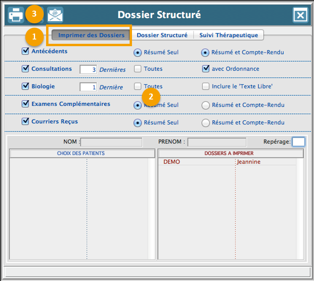Uncheck the Antécédents checkbox
This screenshot has height=281, width=314.
pos(26,51)
